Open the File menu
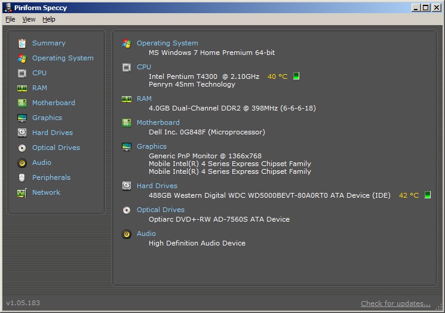Viewport: 445px width, 313px height. (10, 19)
